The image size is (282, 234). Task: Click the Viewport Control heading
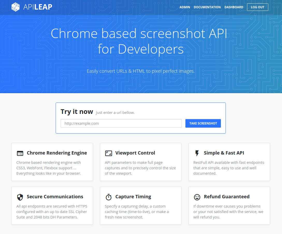[x=135, y=153]
